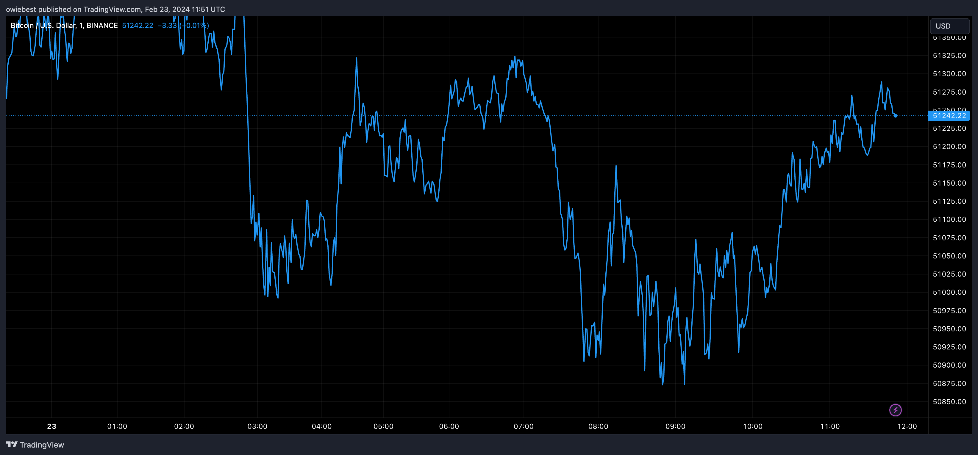Click the 51242.22 price value in the header
The height and width of the screenshot is (455, 978).
[138, 25]
